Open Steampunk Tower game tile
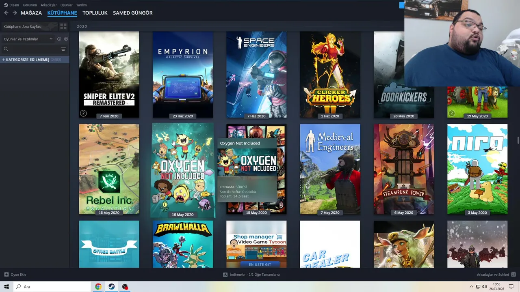This screenshot has height=292, width=520. (404, 169)
